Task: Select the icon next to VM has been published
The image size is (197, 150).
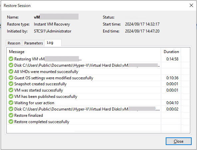Action: [11, 96]
